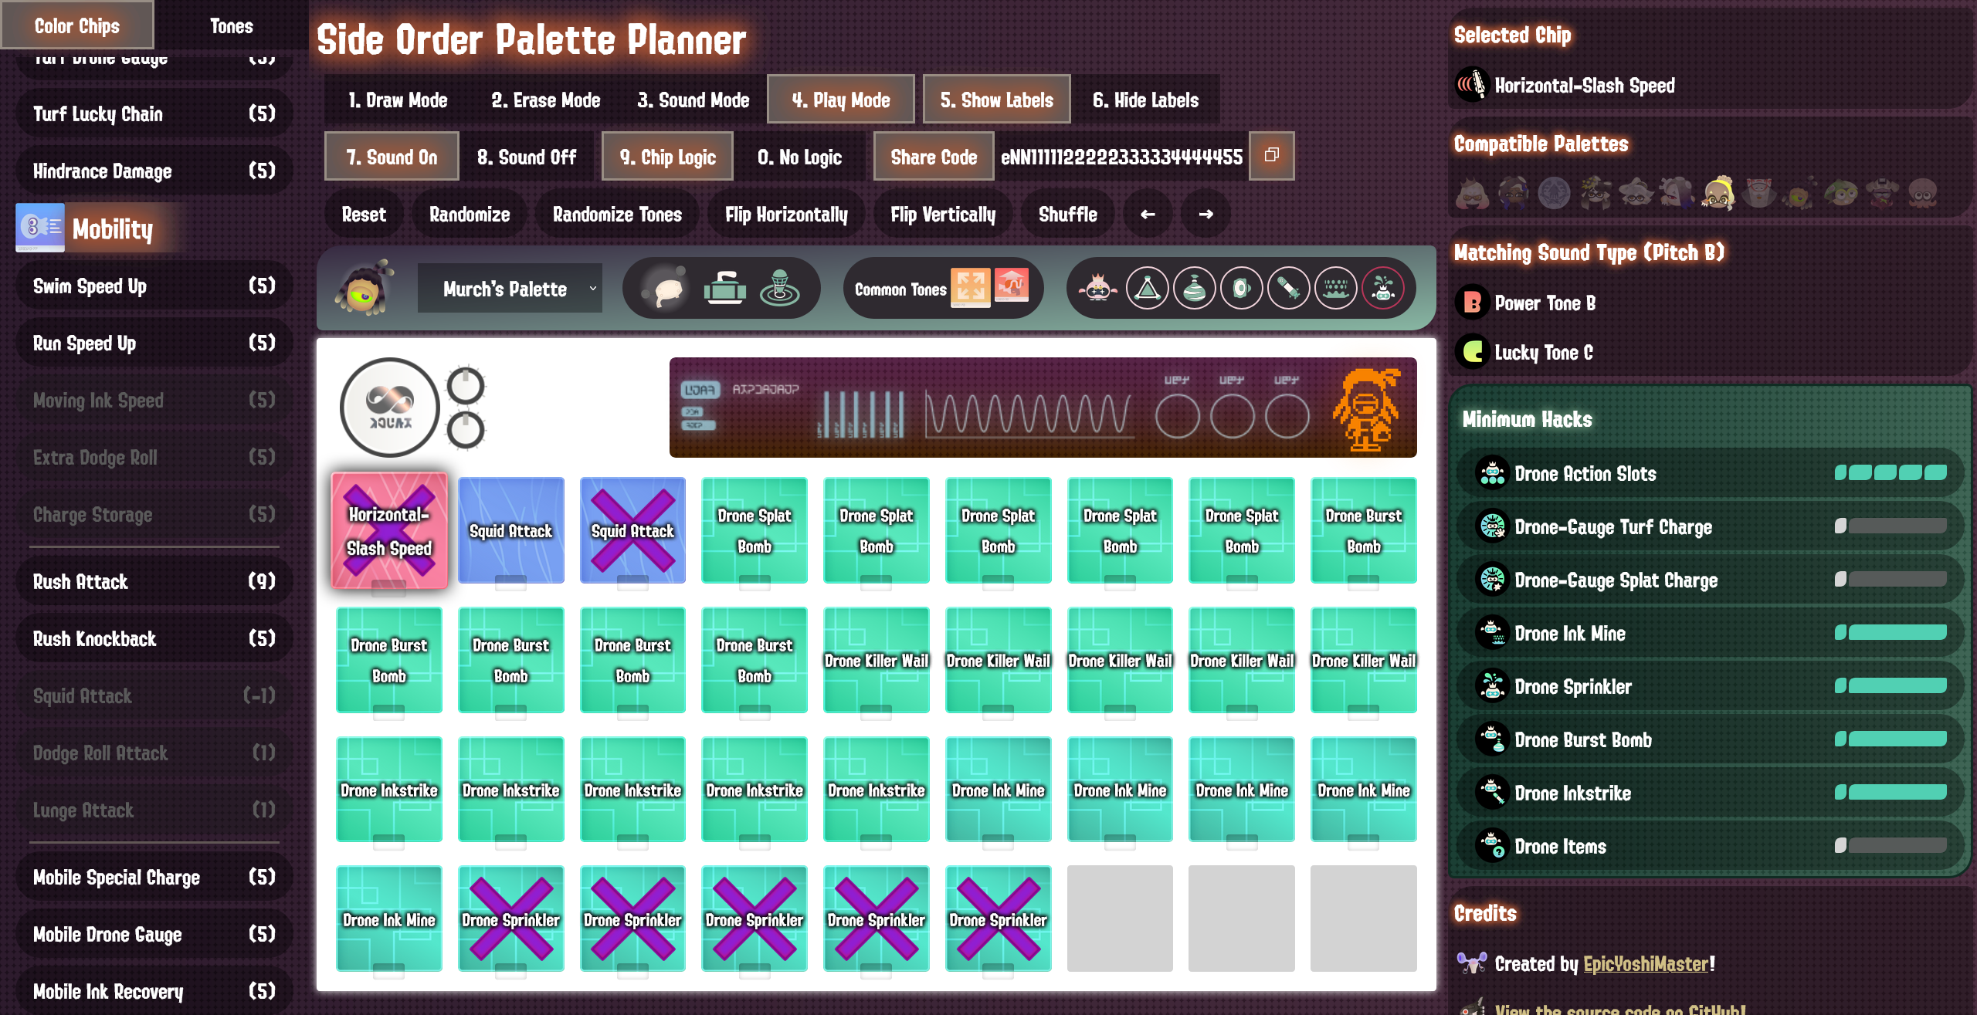Click the special weapon icon beside curling bomb
This screenshot has height=1015, width=1977.
click(x=779, y=289)
